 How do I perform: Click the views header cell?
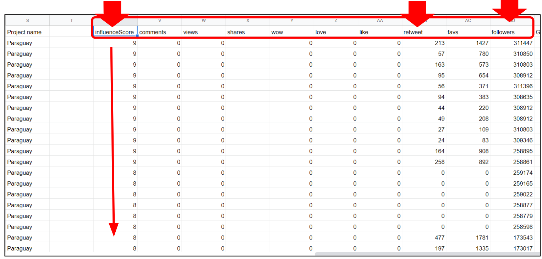coord(203,32)
